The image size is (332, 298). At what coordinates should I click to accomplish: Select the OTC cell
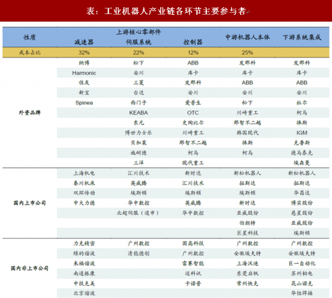(193, 113)
